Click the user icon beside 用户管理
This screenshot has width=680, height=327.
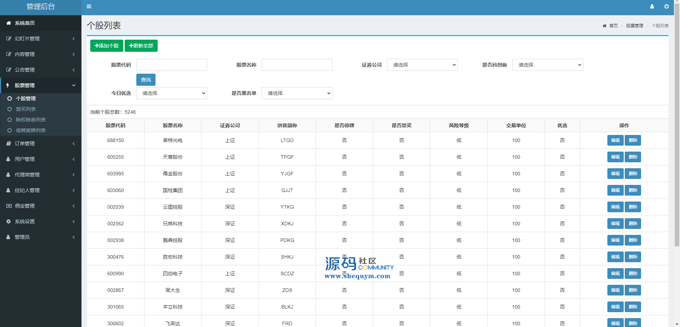(8, 159)
